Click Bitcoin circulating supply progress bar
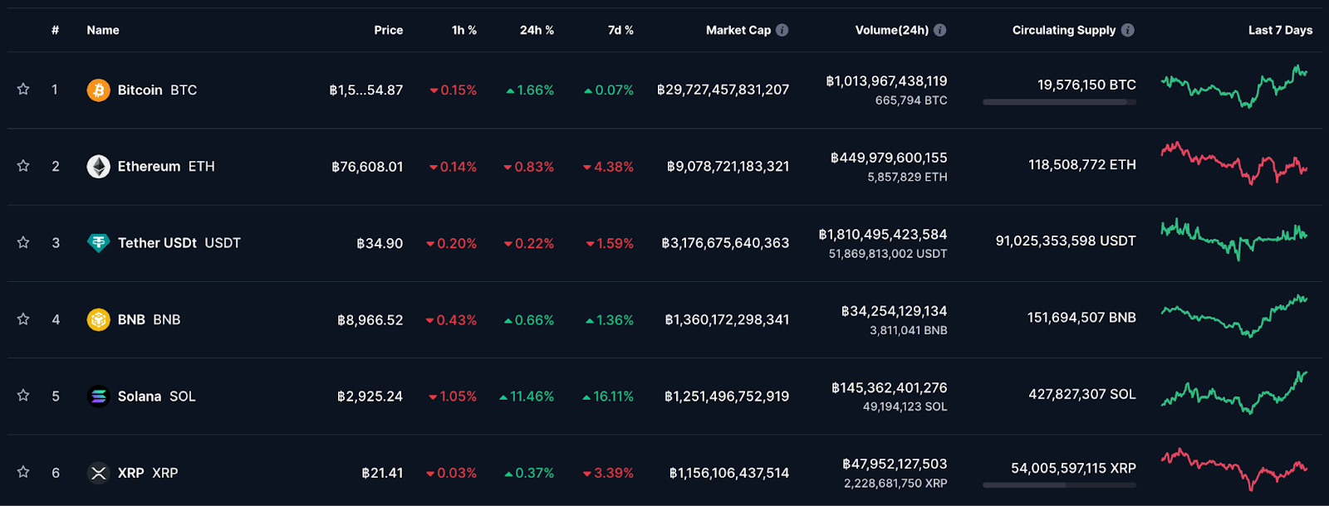Image resolution: width=1329 pixels, height=506 pixels. coord(1059,102)
